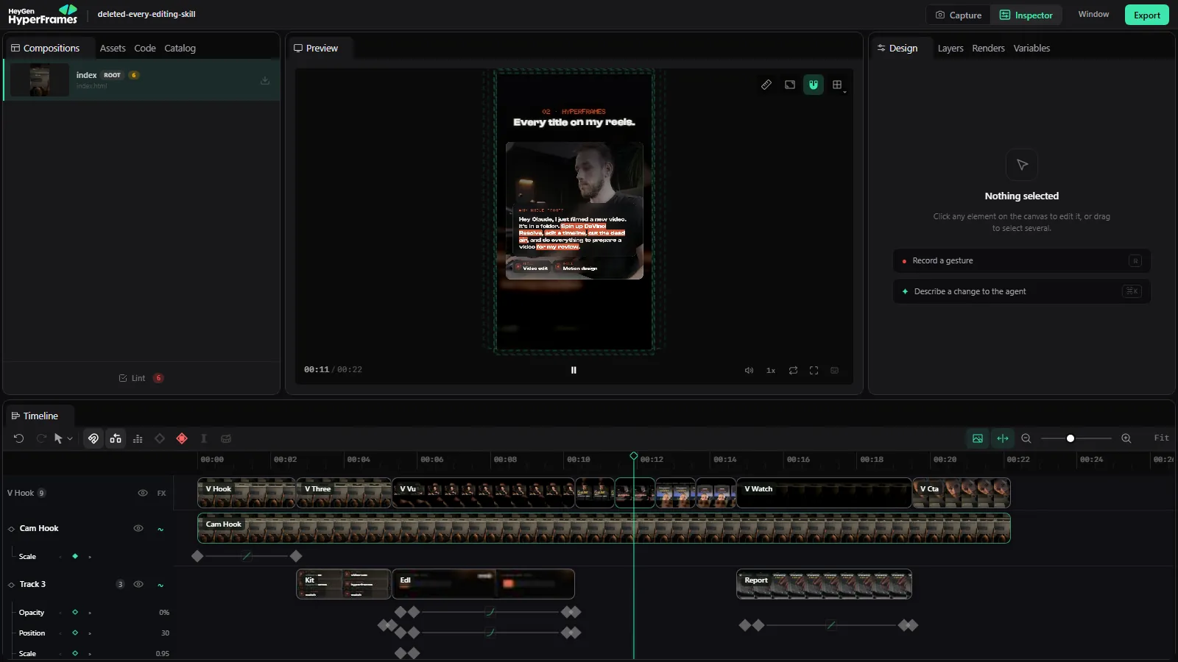Open the easing curve on Track 3

[x=161, y=585]
